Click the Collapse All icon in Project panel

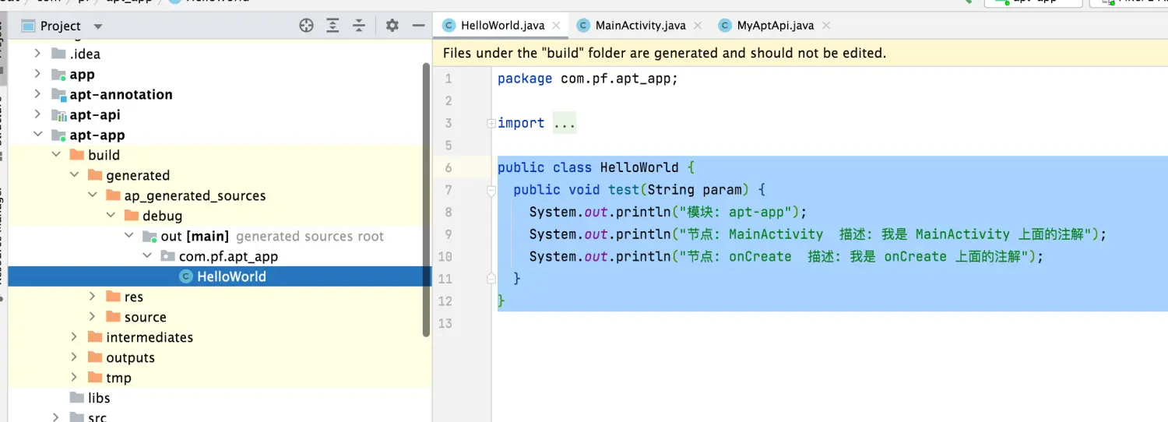click(359, 26)
